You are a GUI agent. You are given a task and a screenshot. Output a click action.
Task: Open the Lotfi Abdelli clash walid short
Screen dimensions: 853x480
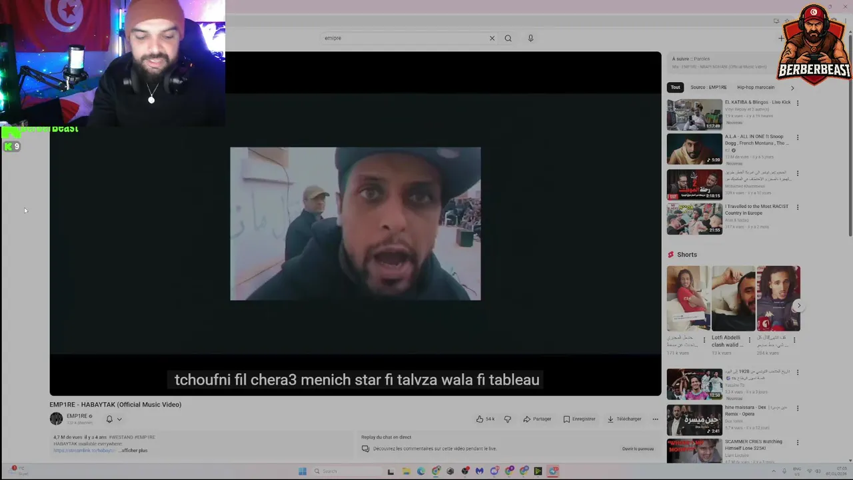733,299
